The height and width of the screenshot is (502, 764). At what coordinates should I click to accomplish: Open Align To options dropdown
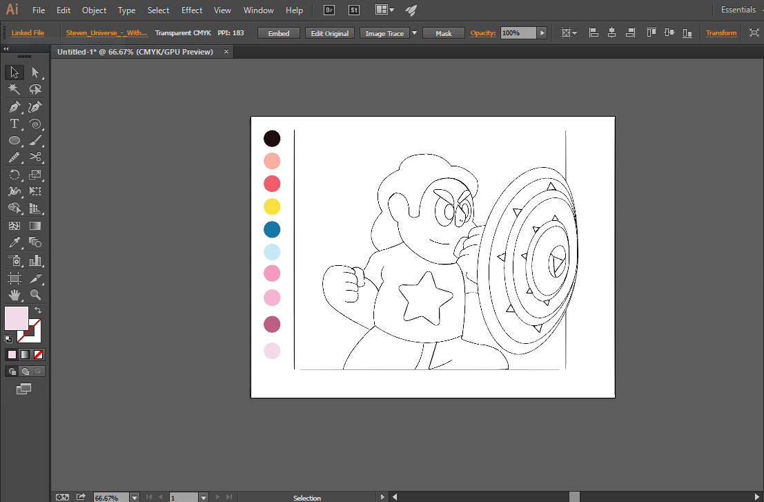[569, 32]
